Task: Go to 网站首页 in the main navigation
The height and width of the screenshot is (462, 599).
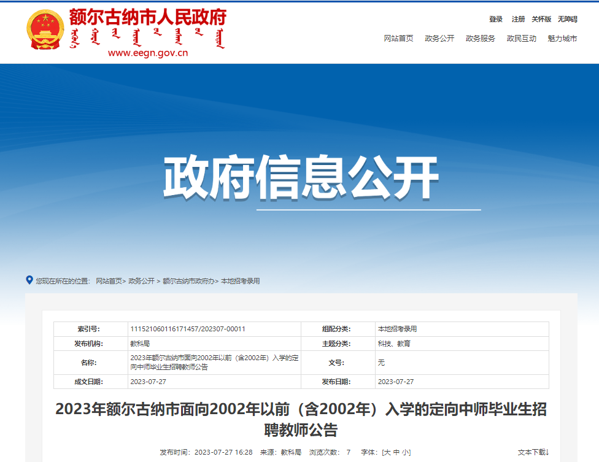Action: coord(398,39)
